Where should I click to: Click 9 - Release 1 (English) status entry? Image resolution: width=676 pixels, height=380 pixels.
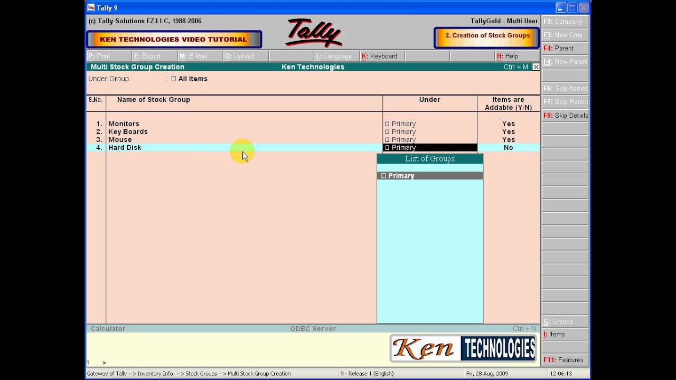(367, 374)
